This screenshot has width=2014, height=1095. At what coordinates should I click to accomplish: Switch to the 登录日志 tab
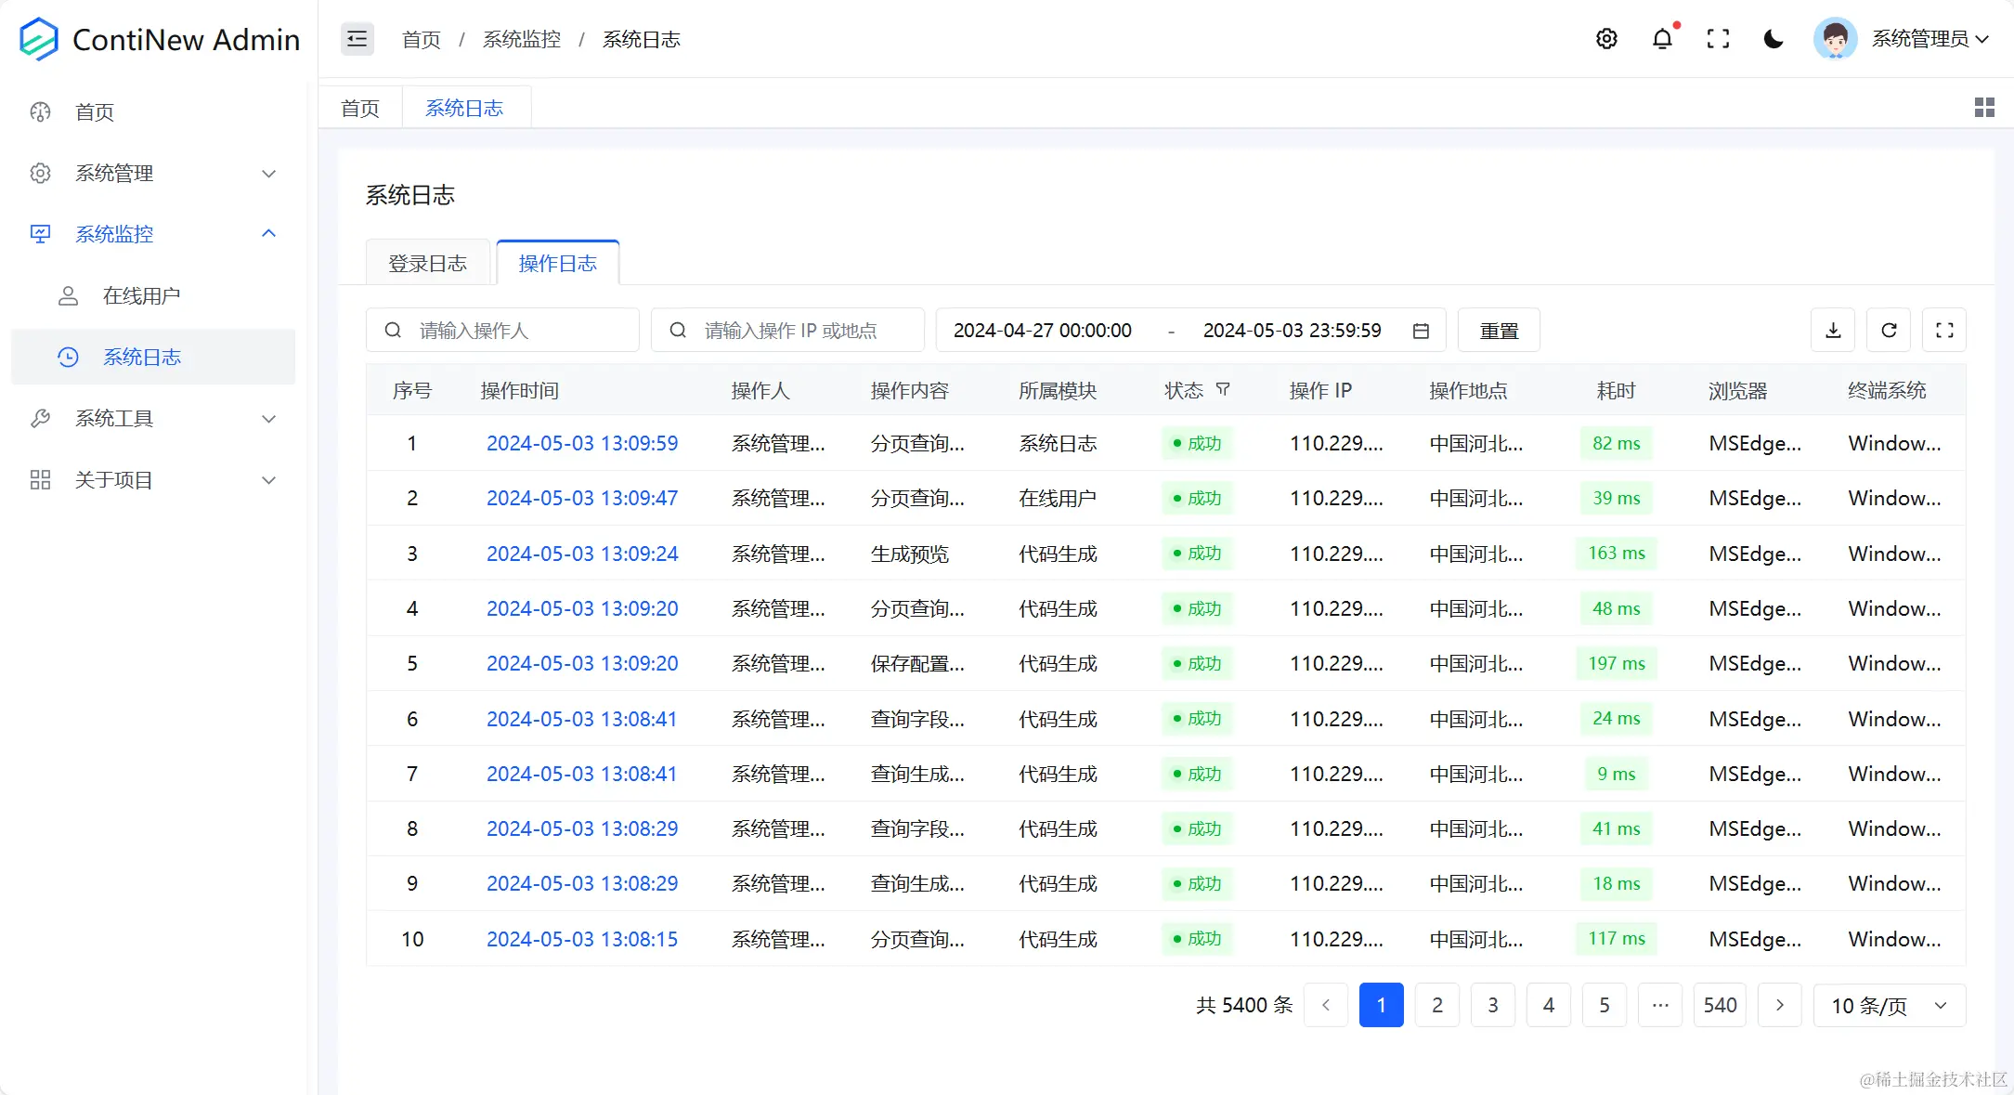pyautogui.click(x=428, y=263)
